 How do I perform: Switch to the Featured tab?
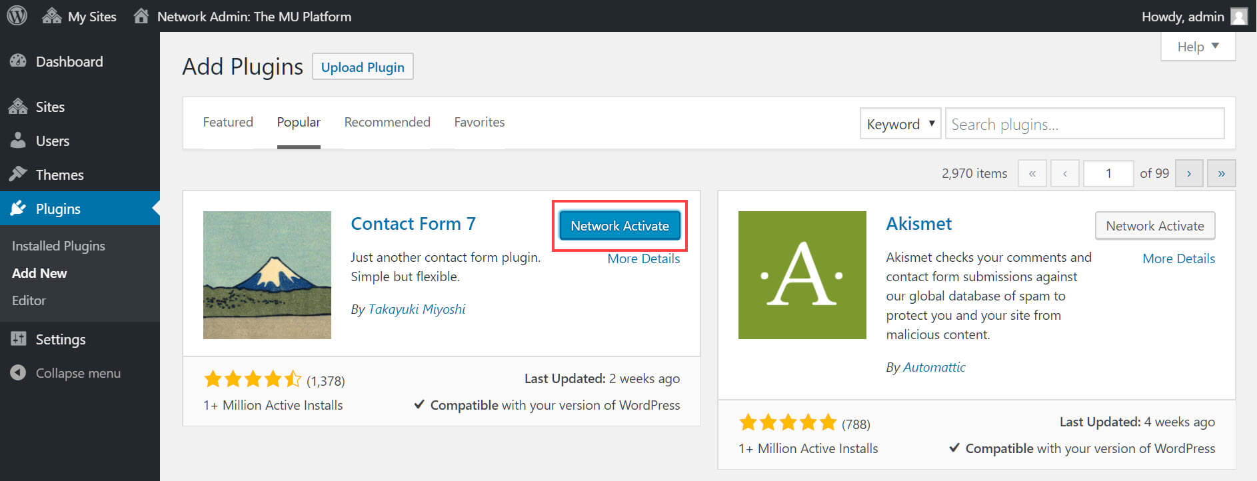coord(228,123)
